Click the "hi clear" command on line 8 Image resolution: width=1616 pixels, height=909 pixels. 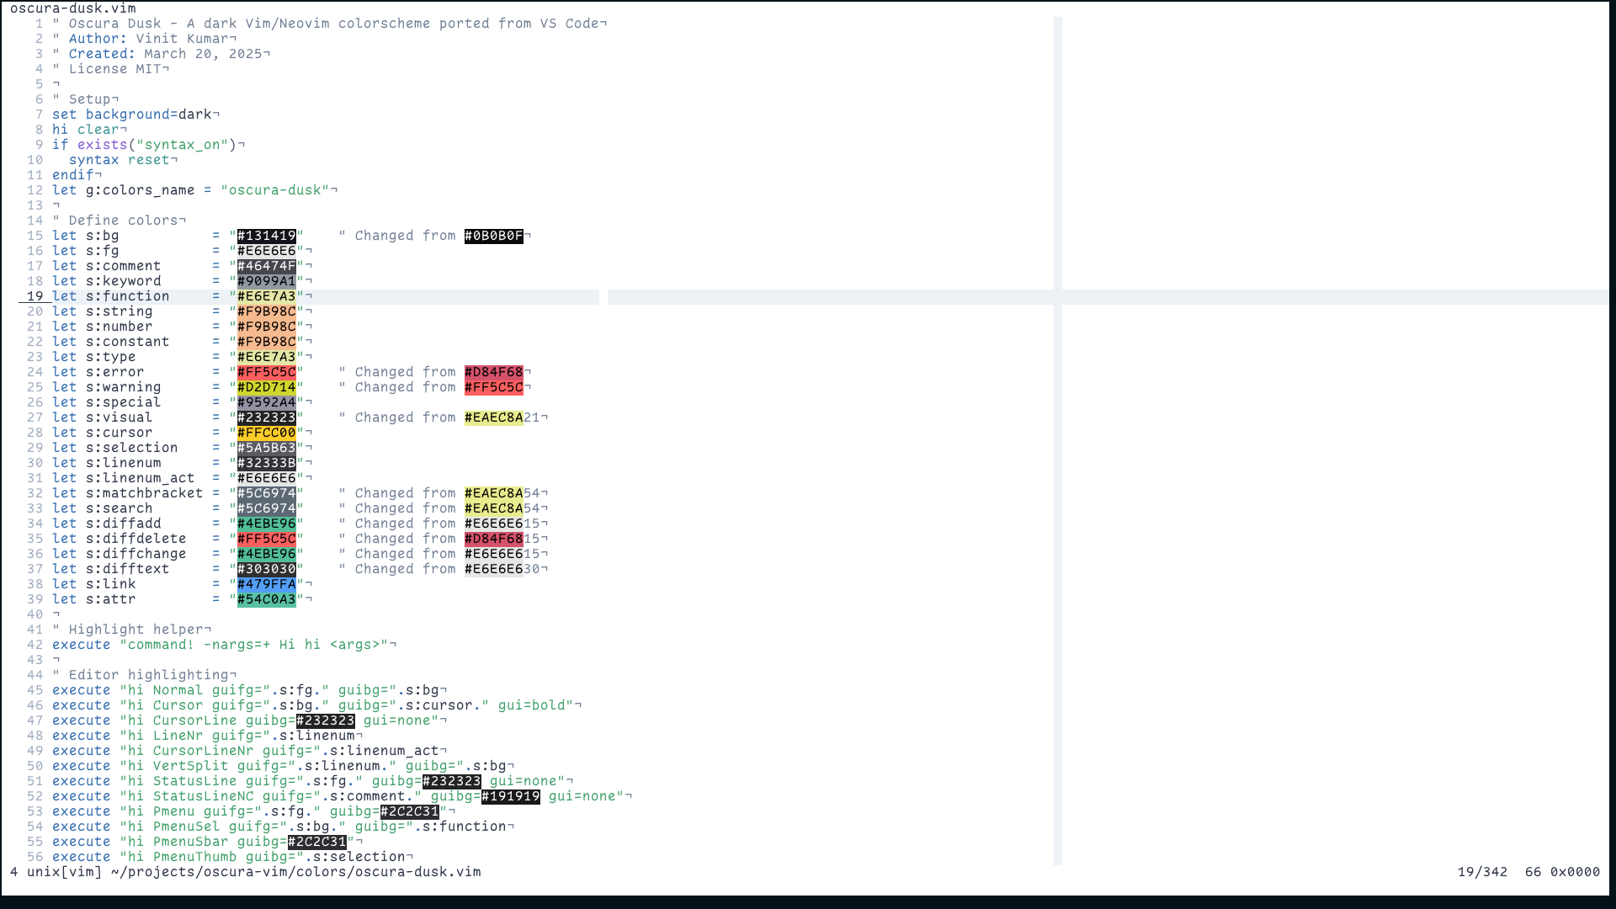tap(86, 130)
